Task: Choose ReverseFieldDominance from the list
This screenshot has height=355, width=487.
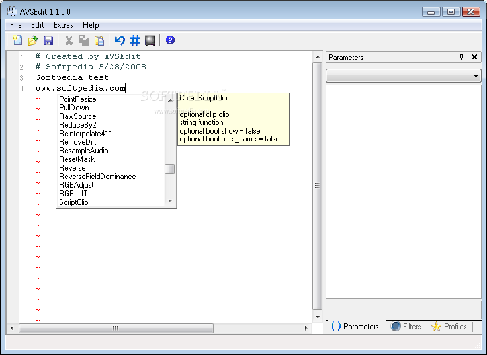Action: (x=97, y=177)
